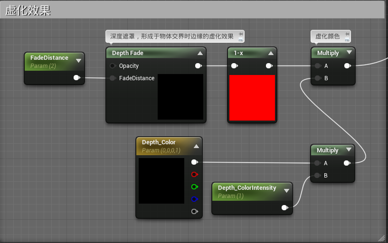
Task: Click input pin A of the bottom Multiply node
Action: pyautogui.click(x=318, y=163)
